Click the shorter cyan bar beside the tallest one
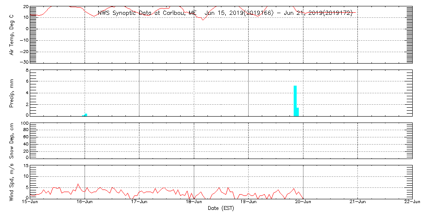The width and height of the screenshot is (425, 212). point(297,111)
